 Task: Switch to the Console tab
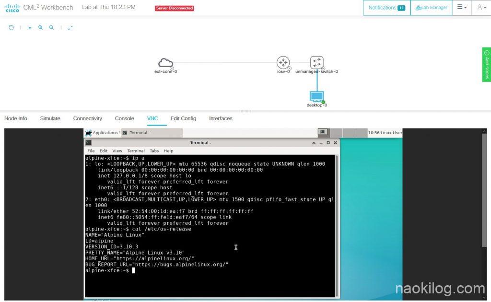point(124,118)
